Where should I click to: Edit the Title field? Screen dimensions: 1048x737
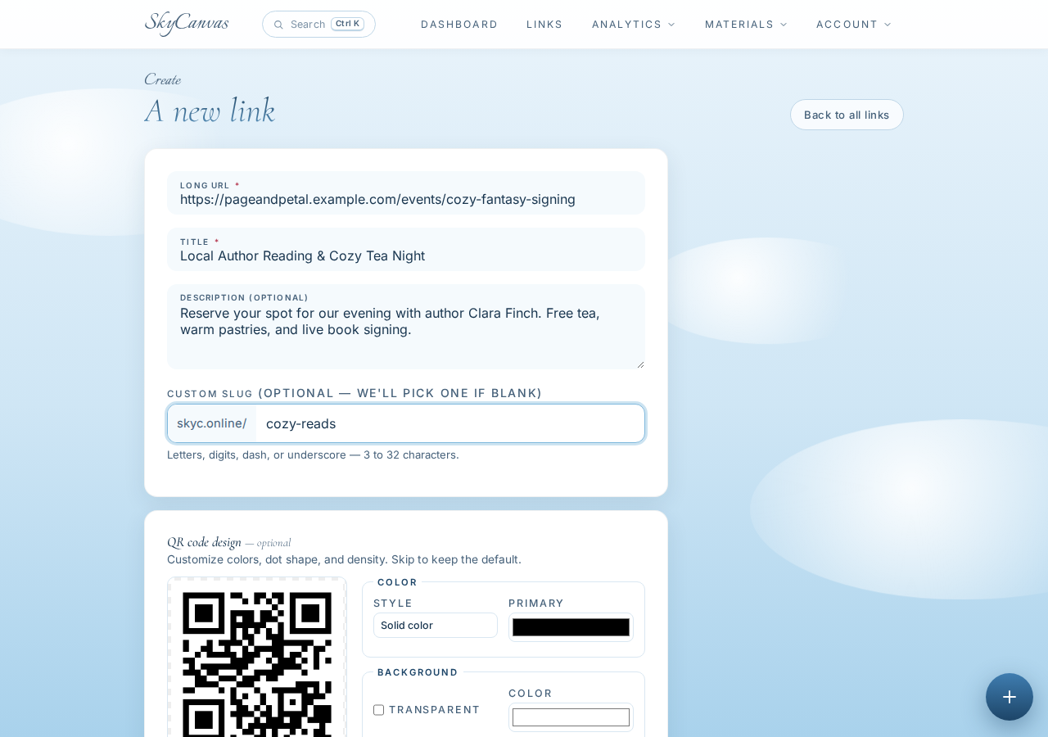click(406, 250)
